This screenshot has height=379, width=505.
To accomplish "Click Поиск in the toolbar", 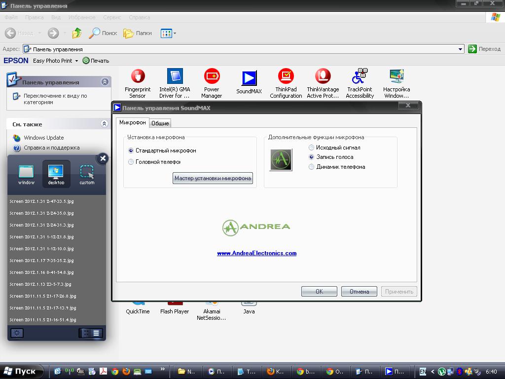I will (x=103, y=33).
